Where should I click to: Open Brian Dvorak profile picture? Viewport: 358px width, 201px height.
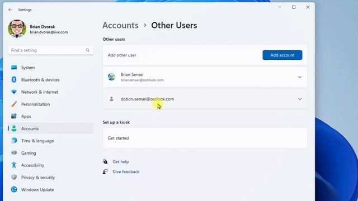(x=17, y=28)
